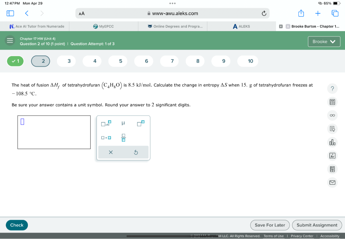
Task: Open the dictionary book tool
Action: [x=332, y=169]
